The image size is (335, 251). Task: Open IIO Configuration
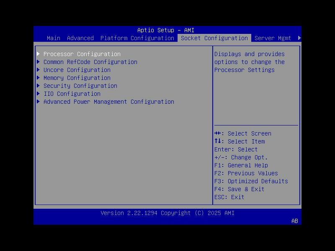click(x=72, y=94)
